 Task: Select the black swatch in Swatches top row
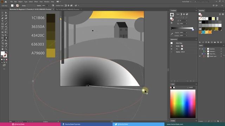210,19
